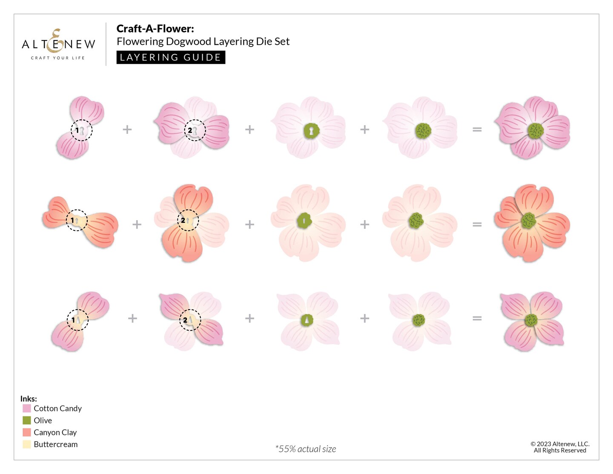Select layer 2 petals of coral flower

191,222
